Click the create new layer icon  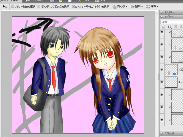[163, 27]
